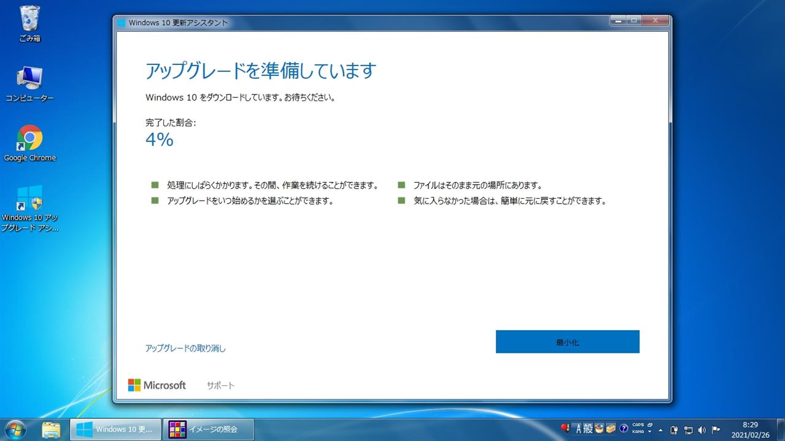Open the IME Pad icon

pyautogui.click(x=599, y=429)
